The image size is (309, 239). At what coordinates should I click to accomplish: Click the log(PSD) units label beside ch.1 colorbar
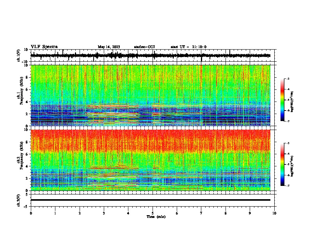click(292, 102)
